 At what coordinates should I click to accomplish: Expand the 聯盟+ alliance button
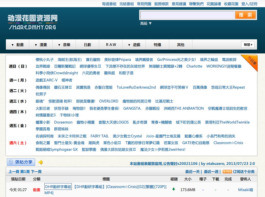[248, 45]
